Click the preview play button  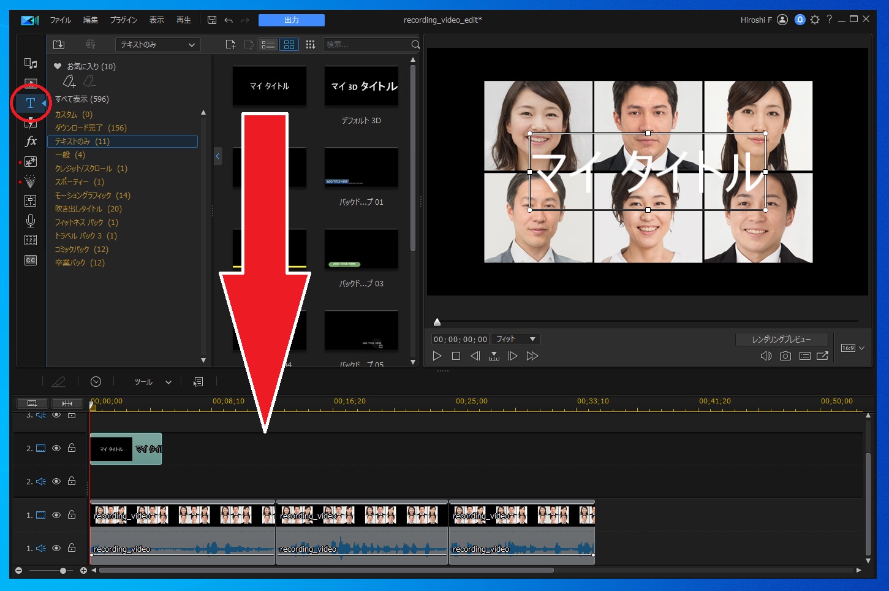point(437,356)
